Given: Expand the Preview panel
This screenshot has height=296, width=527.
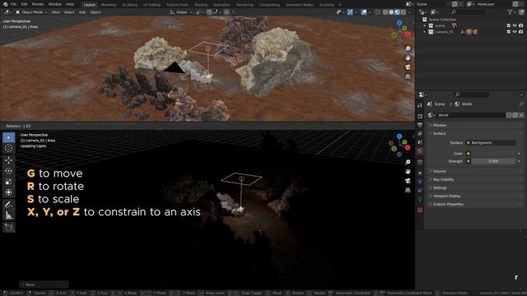Looking at the screenshot, I should pyautogui.click(x=439, y=125).
